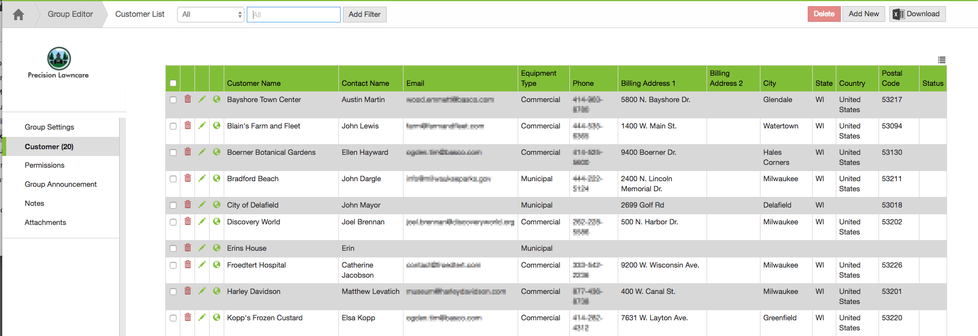Edit Erins House pencil icon
This screenshot has height=336, width=978.
[x=202, y=248]
